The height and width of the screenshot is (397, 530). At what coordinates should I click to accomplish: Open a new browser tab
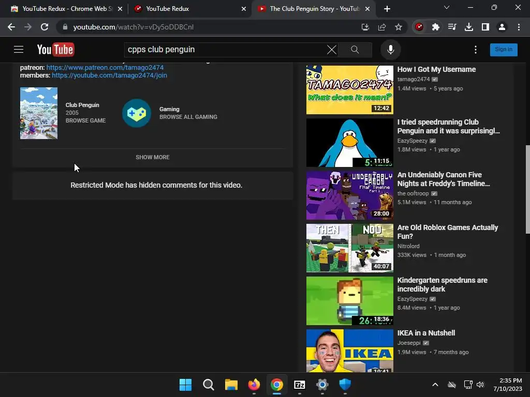[x=387, y=9]
